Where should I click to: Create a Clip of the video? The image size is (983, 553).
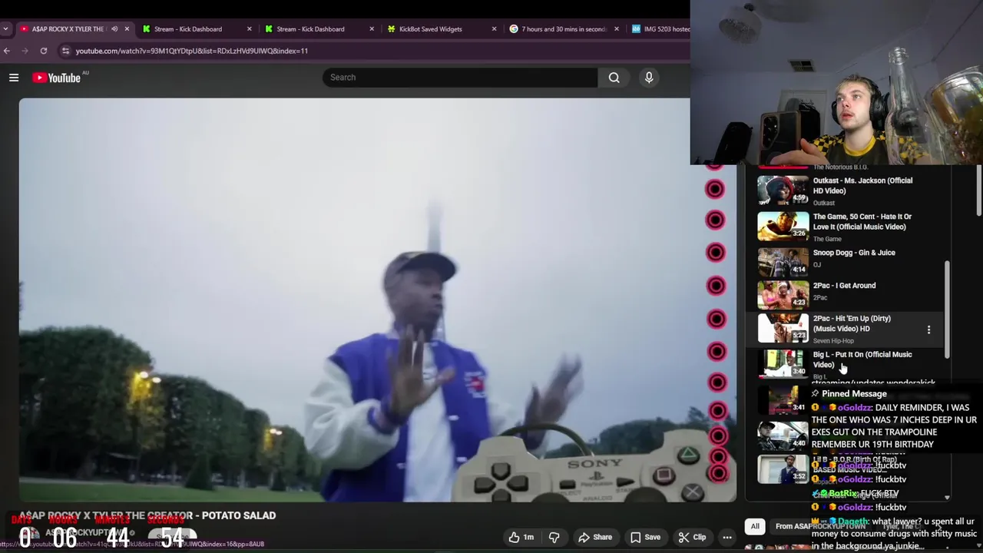tap(691, 537)
